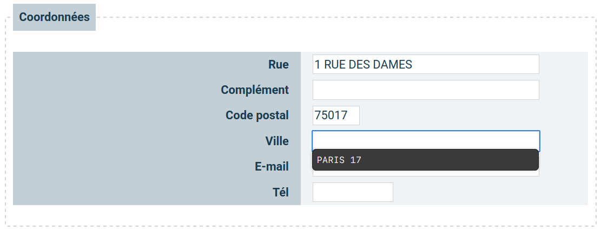The height and width of the screenshot is (231, 601).
Task: Click the Rue field label
Action: 278,65
